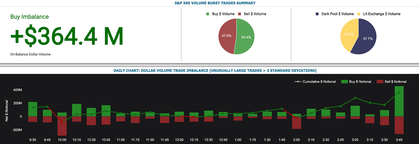
Task: Click the +$364.4 M imbalance value
Action: point(66,37)
